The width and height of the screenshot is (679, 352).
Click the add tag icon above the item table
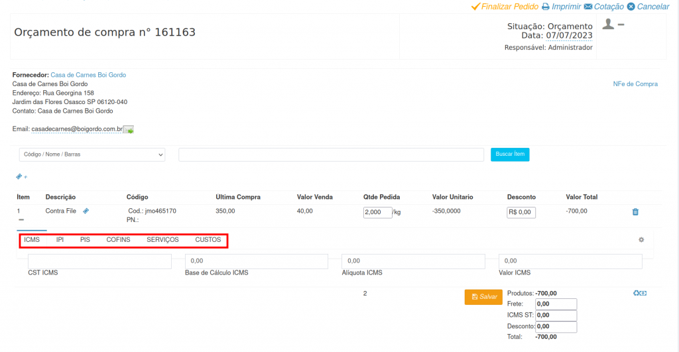[21, 177]
